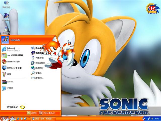Viewport: 161px width, 121px height.
Task: Click the Administrator user name
Action: click(x=15, y=40)
